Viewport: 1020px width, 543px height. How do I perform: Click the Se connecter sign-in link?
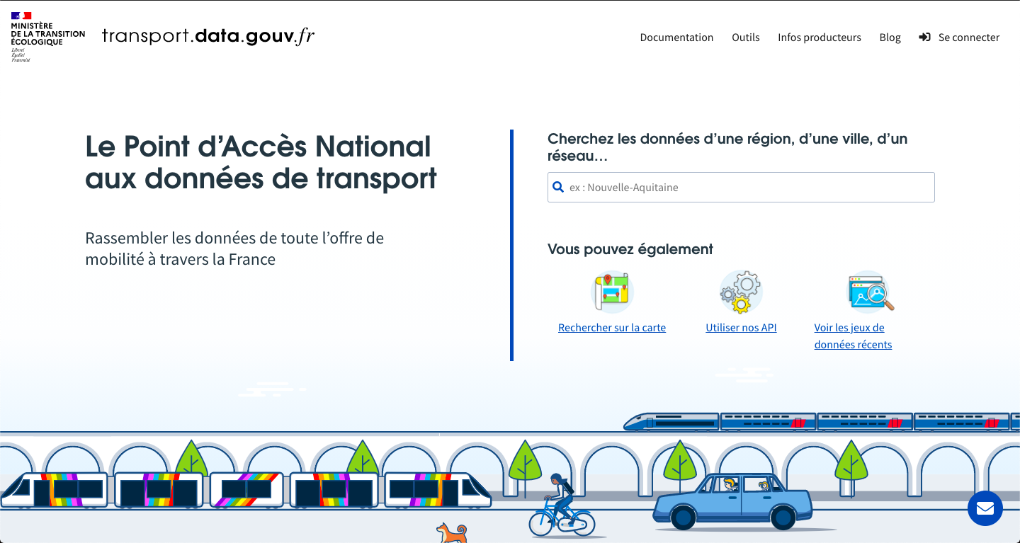[960, 38]
